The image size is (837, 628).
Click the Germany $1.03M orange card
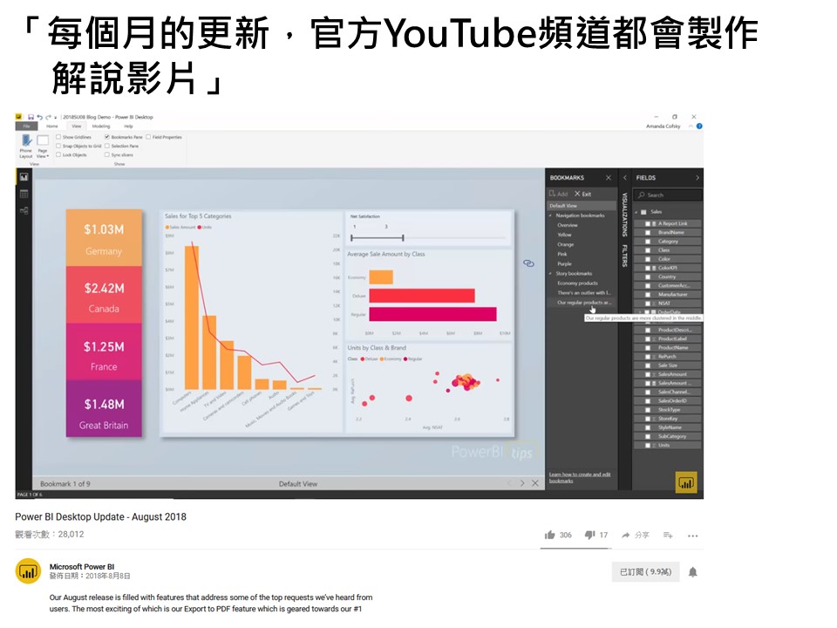pyautogui.click(x=104, y=238)
